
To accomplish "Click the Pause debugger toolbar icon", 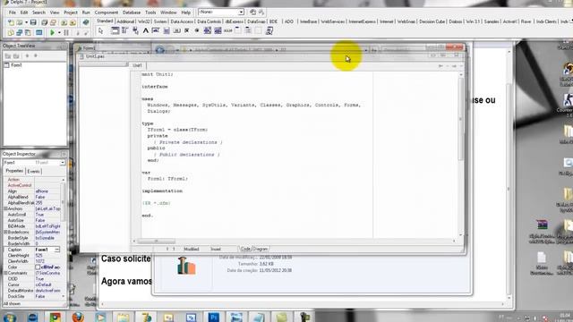I will click(66, 32).
